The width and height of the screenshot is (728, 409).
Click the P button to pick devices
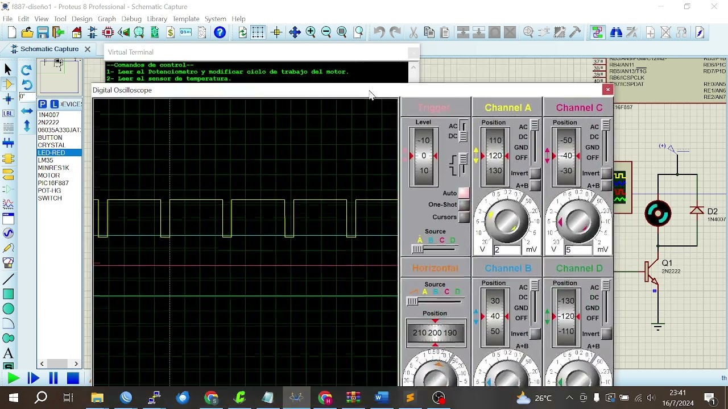[43, 104]
